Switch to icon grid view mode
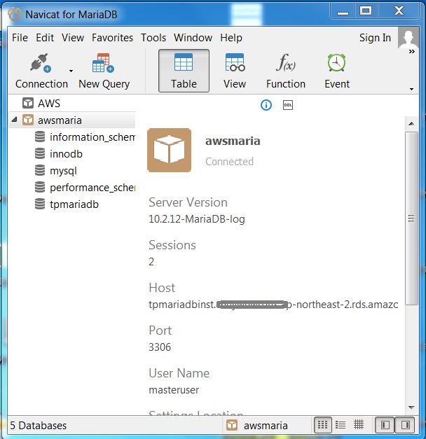 coord(322,425)
